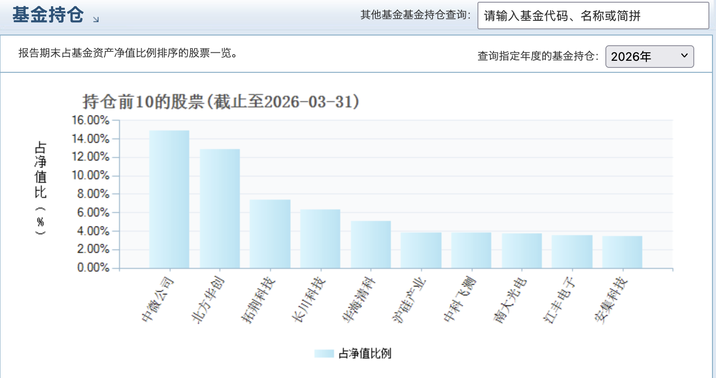
Task: Click the 沪硅产业 bar in chart
Action: pos(421,250)
